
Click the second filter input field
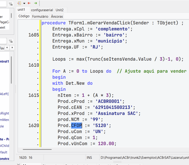click(x=3, y=41)
